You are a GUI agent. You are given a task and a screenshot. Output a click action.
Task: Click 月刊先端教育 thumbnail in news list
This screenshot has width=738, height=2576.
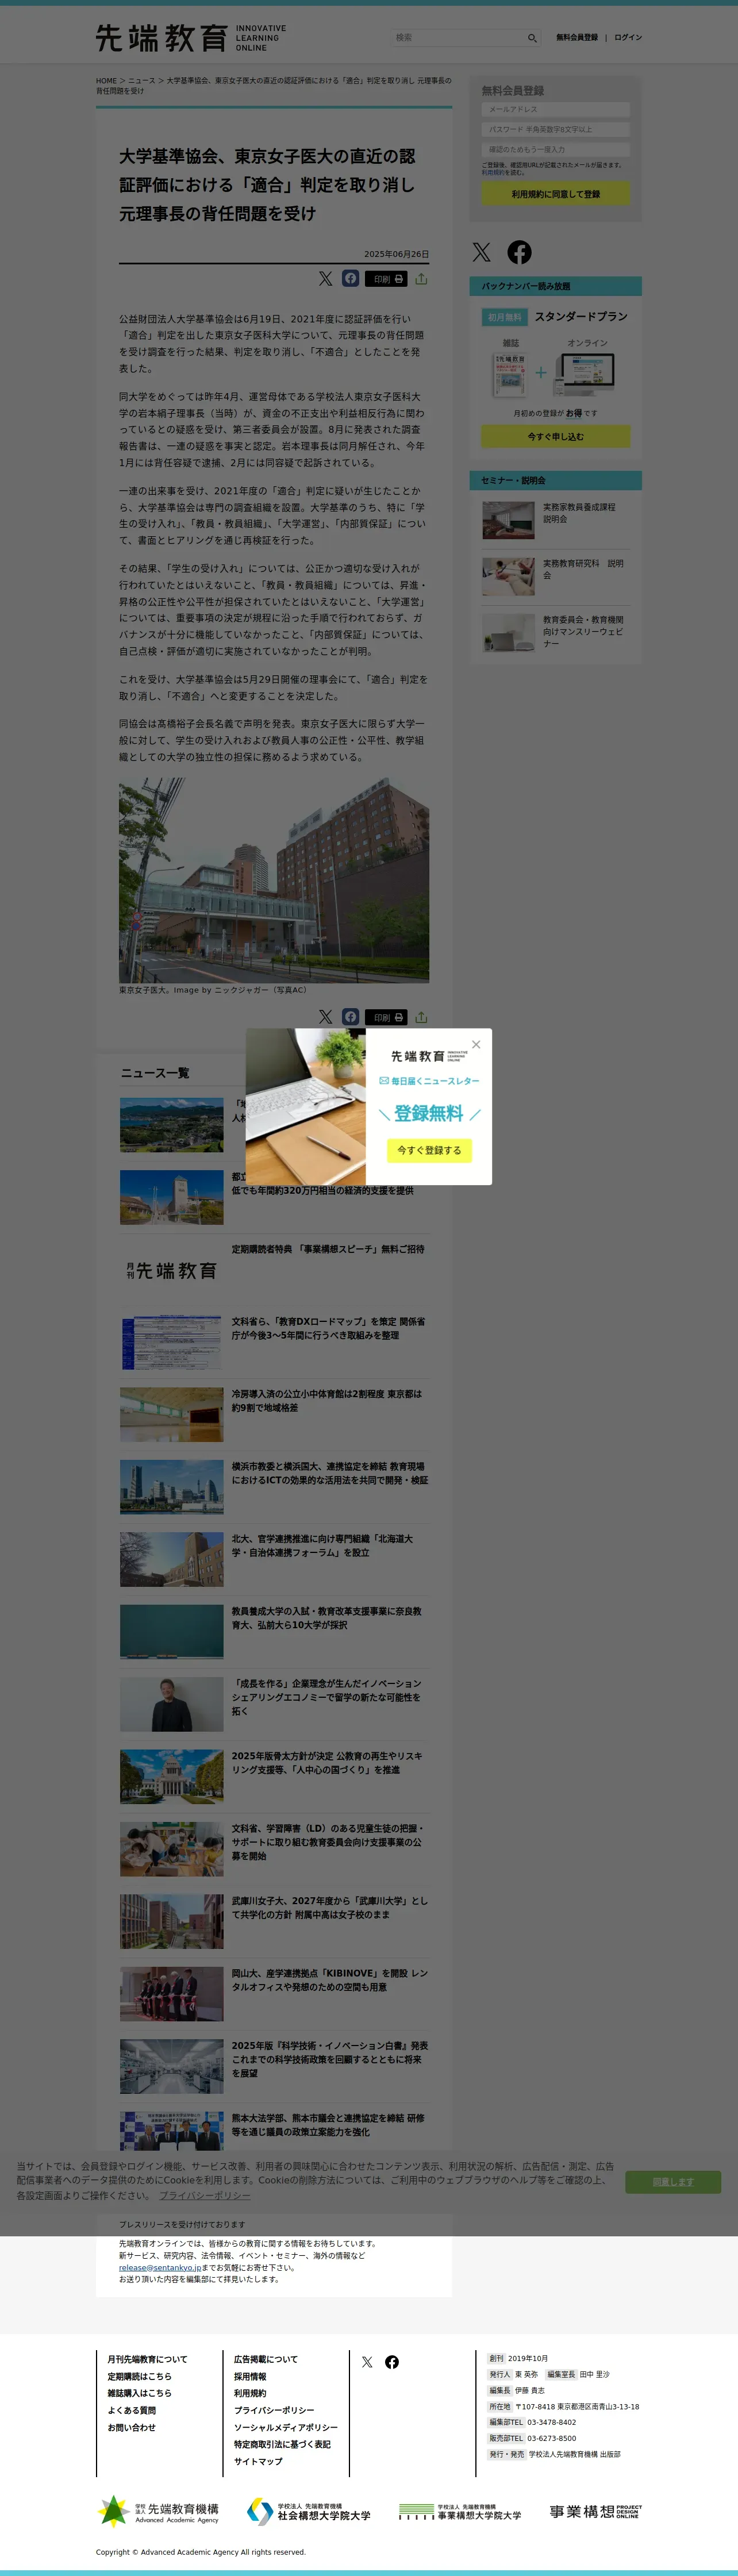pos(172,1270)
